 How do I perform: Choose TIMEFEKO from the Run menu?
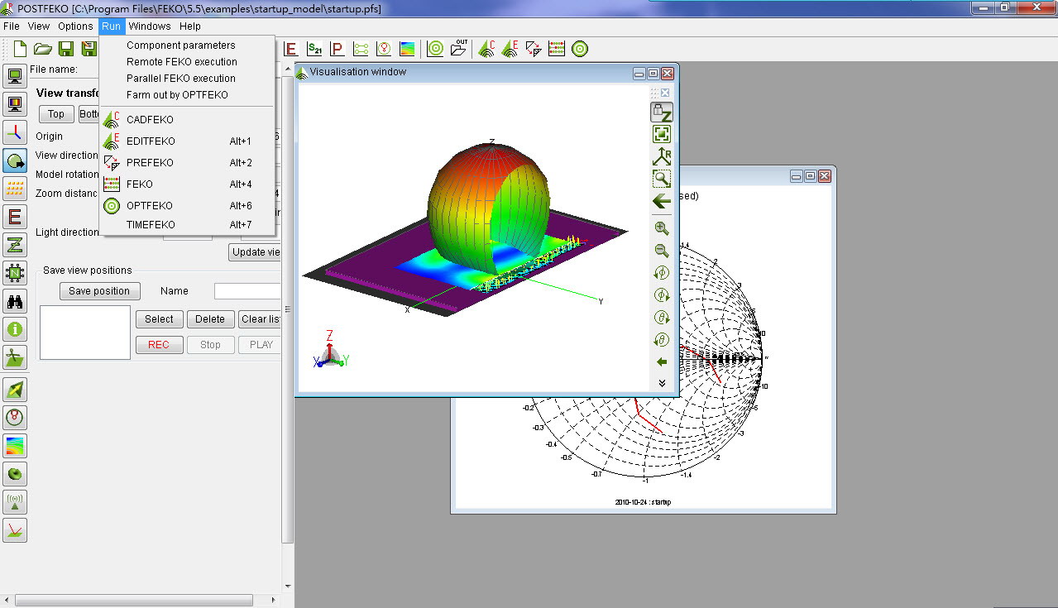point(187,225)
